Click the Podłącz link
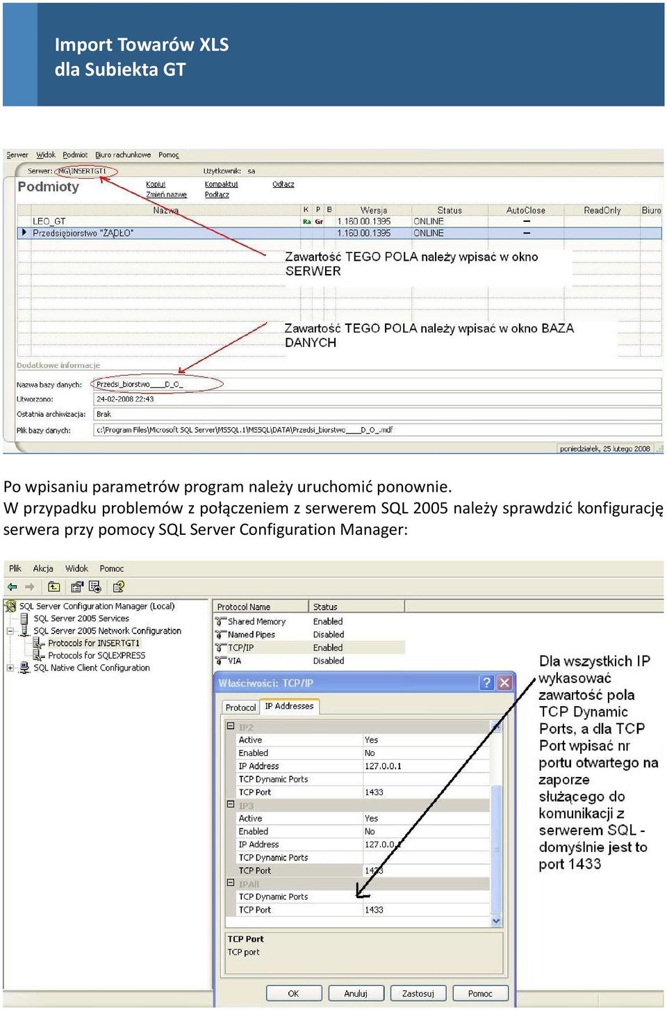Image resolution: width=667 pixels, height=1010 pixels. (217, 195)
